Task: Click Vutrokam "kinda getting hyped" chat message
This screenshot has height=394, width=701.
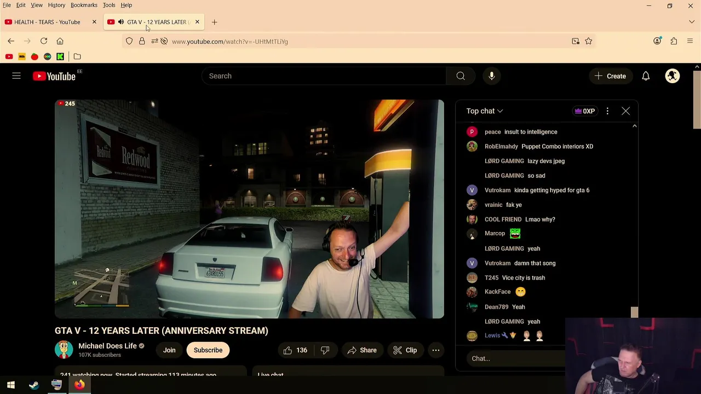Action: click(x=537, y=190)
